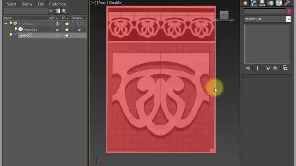Clear the search filter with the X button
The width and height of the screenshot is (296, 166).
click(51, 11)
